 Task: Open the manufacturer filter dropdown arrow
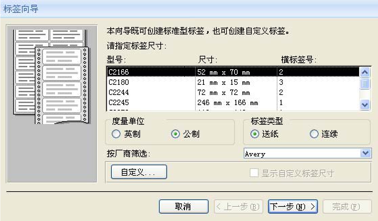[x=364, y=154]
